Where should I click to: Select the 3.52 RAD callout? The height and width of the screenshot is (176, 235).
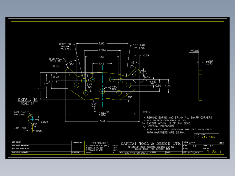[94, 105]
